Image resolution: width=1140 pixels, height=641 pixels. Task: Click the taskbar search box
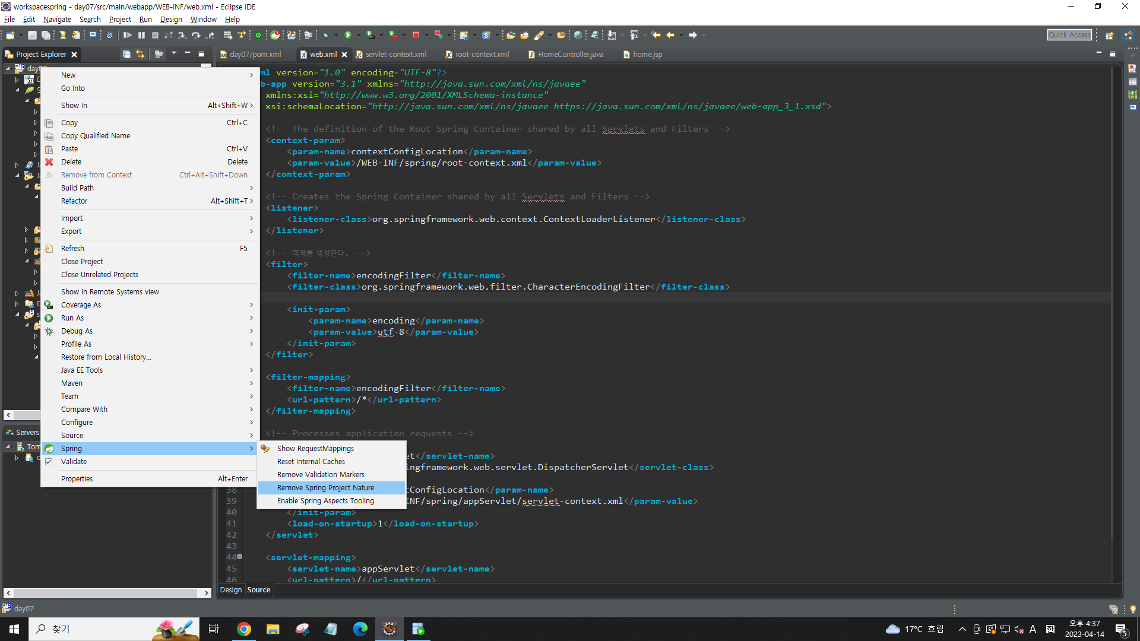click(114, 629)
